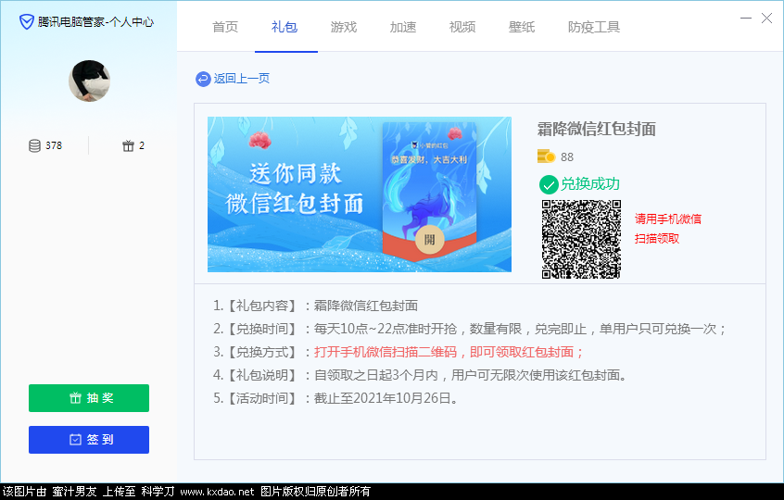Click the coin balance icon showing 378
784x500 pixels.
point(35,145)
